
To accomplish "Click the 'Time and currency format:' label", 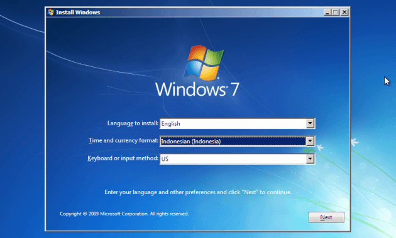I will (x=123, y=140).
